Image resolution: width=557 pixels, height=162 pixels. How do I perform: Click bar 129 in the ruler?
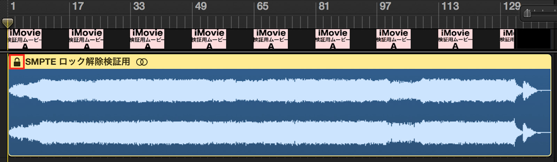511,6
